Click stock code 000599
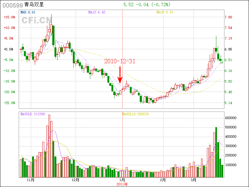 (x=13, y=5)
